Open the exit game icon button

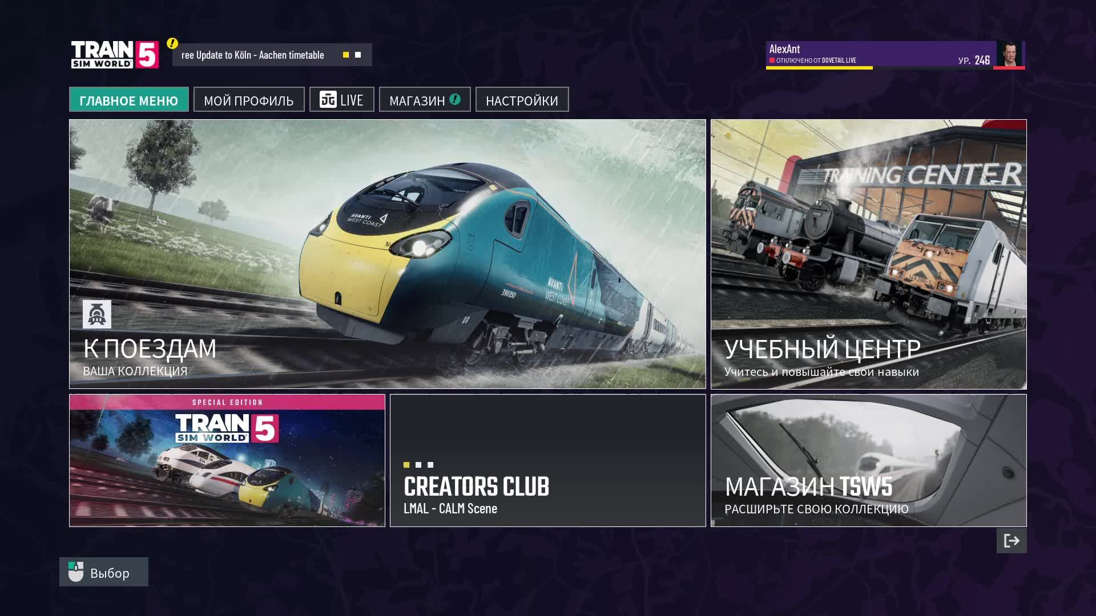point(1012,541)
